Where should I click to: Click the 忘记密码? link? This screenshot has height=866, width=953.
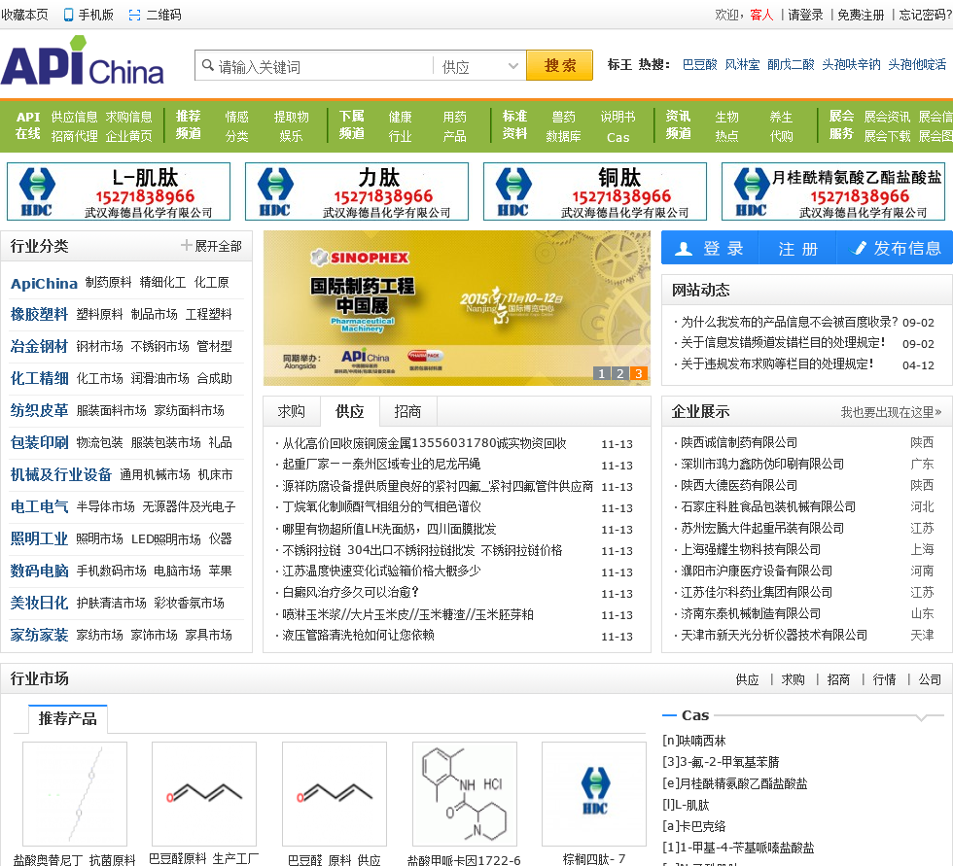point(926,16)
